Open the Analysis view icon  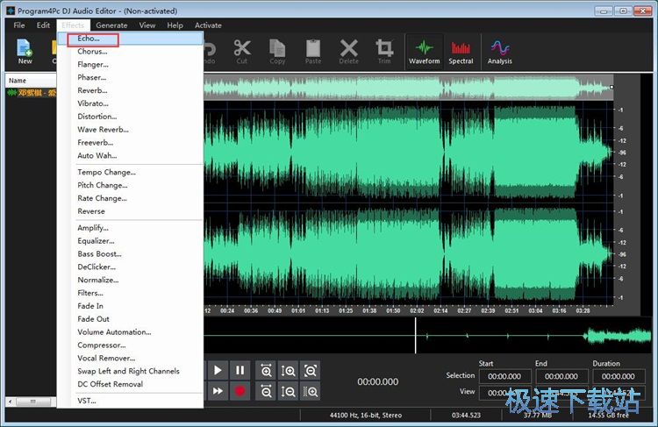[x=499, y=50]
